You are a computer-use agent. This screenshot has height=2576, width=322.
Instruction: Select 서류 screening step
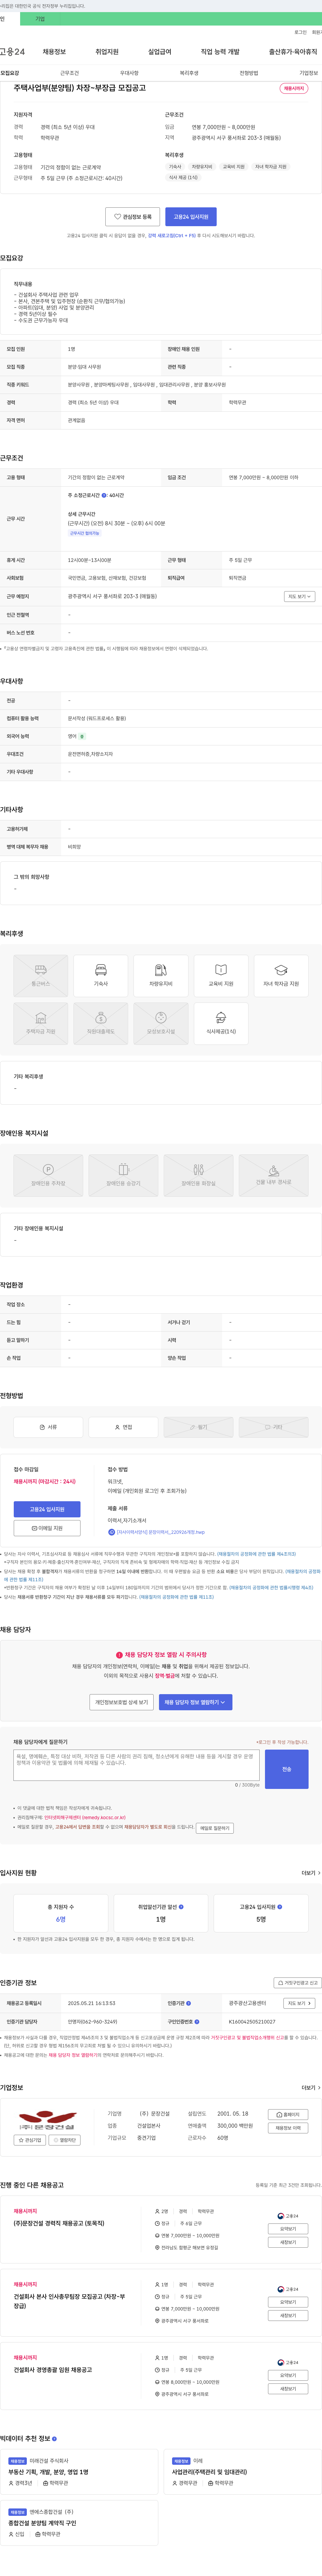coord(48,1427)
